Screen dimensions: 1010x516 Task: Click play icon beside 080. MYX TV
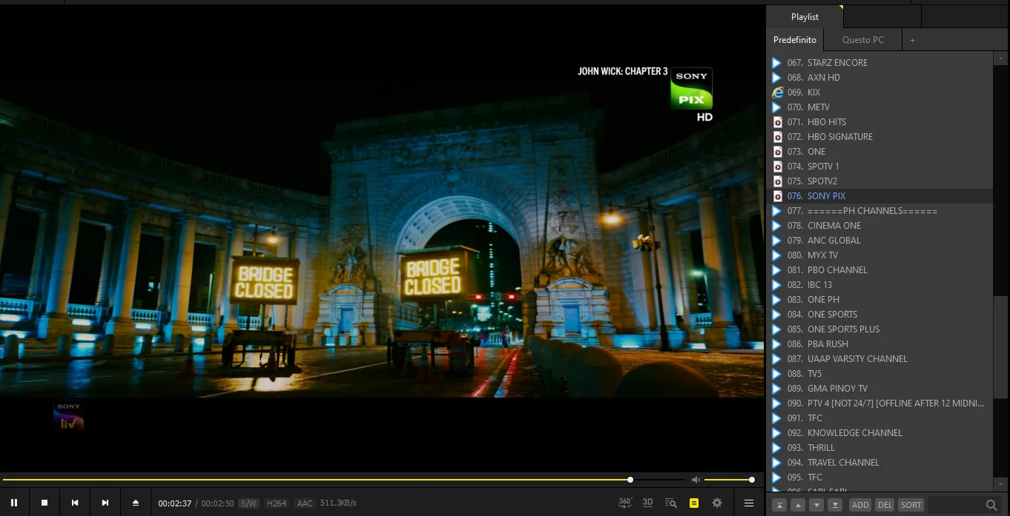(777, 255)
